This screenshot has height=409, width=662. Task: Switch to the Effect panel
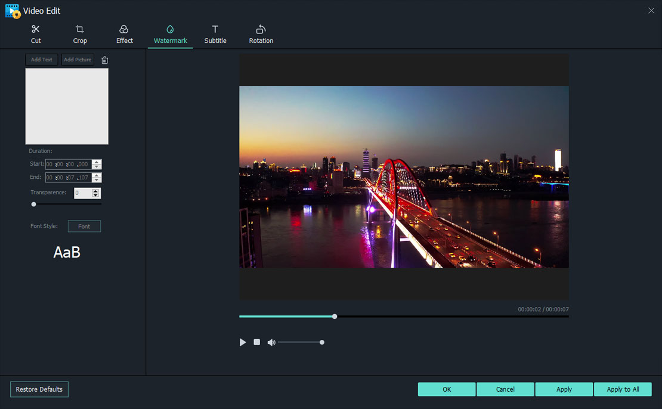[x=124, y=33]
